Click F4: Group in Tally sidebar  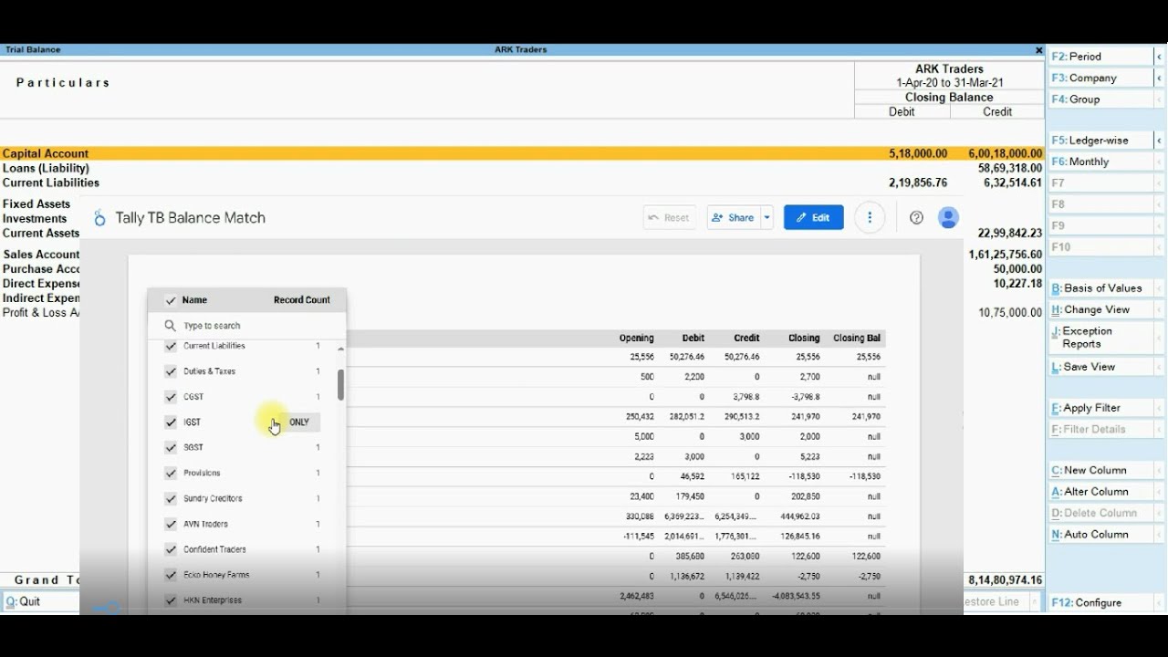(x=1100, y=99)
